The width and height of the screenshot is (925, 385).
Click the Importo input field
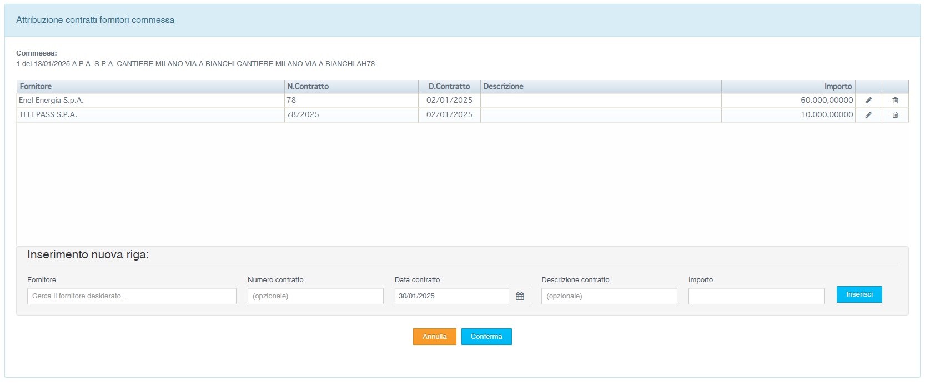[x=756, y=296]
